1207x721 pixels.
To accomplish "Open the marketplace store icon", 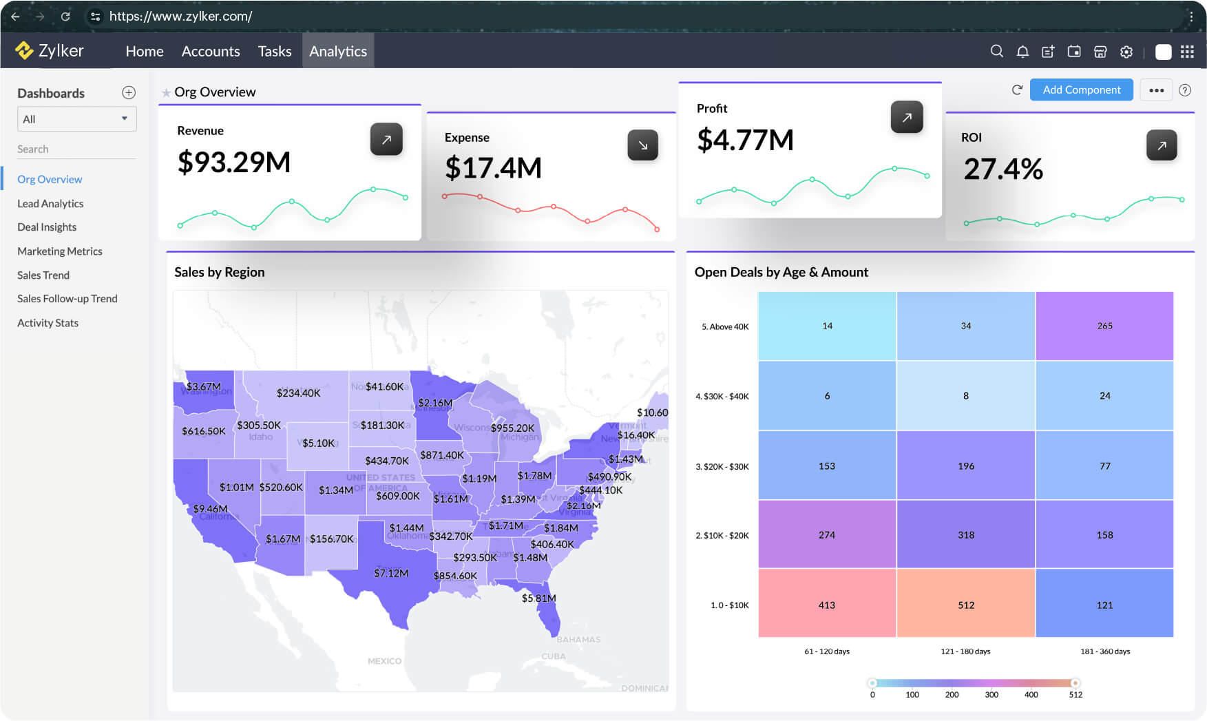I will point(1100,51).
